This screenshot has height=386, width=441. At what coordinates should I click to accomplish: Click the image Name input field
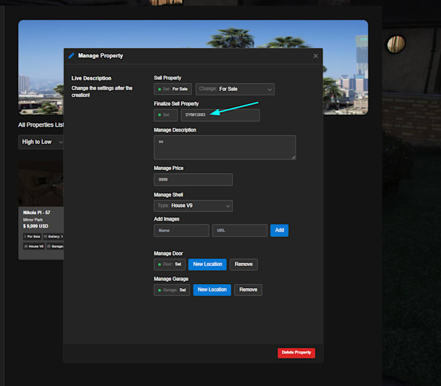coord(182,230)
